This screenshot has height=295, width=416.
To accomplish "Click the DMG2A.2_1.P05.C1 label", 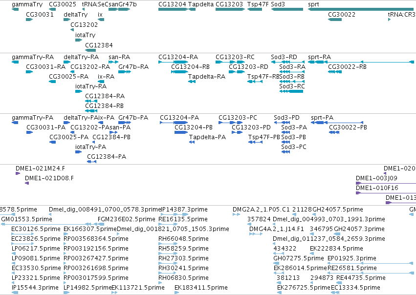I will point(262,210).
